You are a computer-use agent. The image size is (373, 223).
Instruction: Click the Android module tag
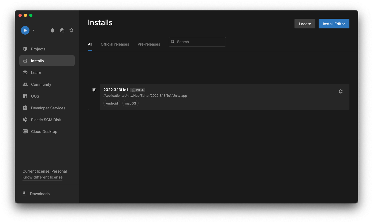pyautogui.click(x=112, y=103)
